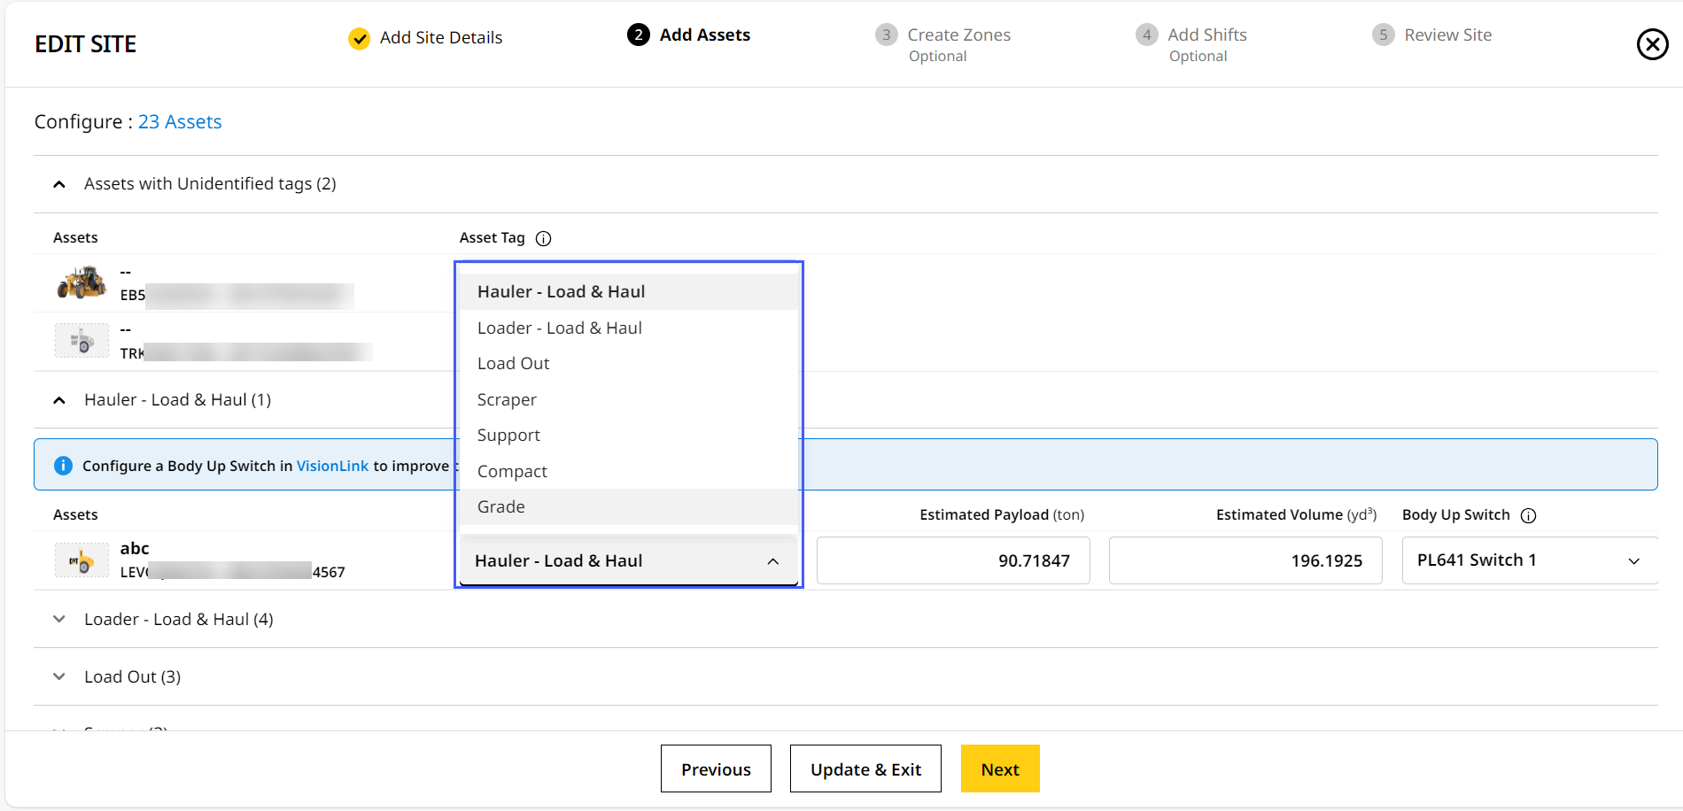Collapse Assets with Unidentified tags section

(59, 184)
